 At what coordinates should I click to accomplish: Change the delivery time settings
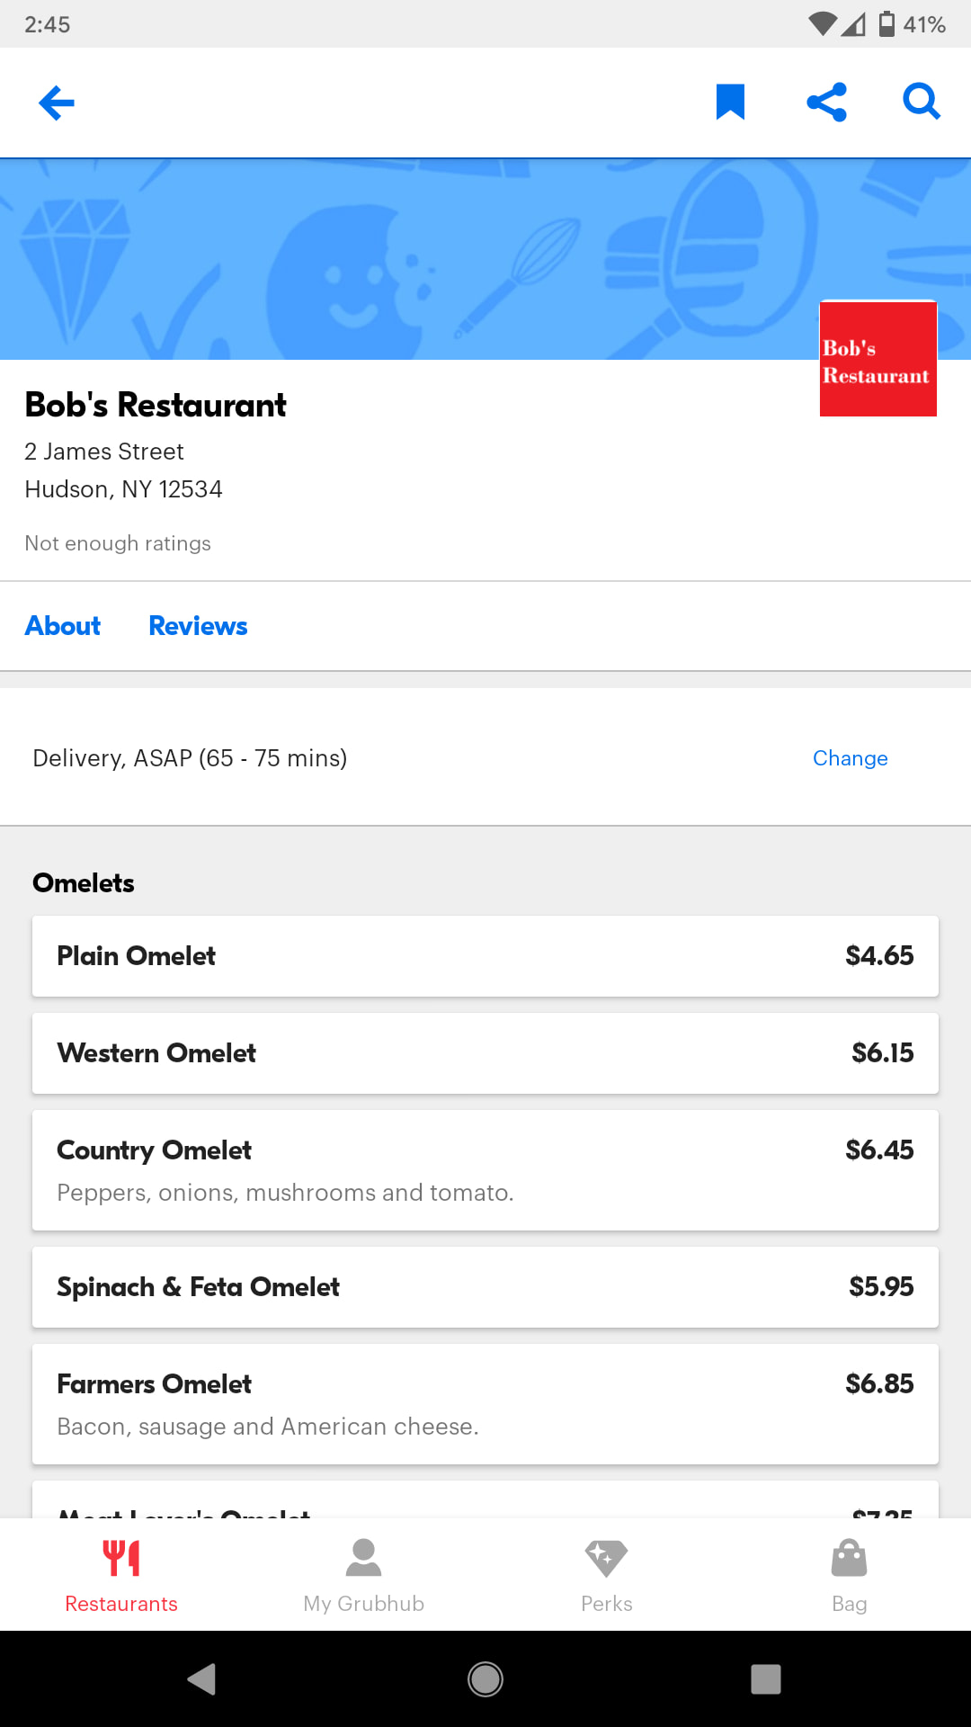coord(850,758)
